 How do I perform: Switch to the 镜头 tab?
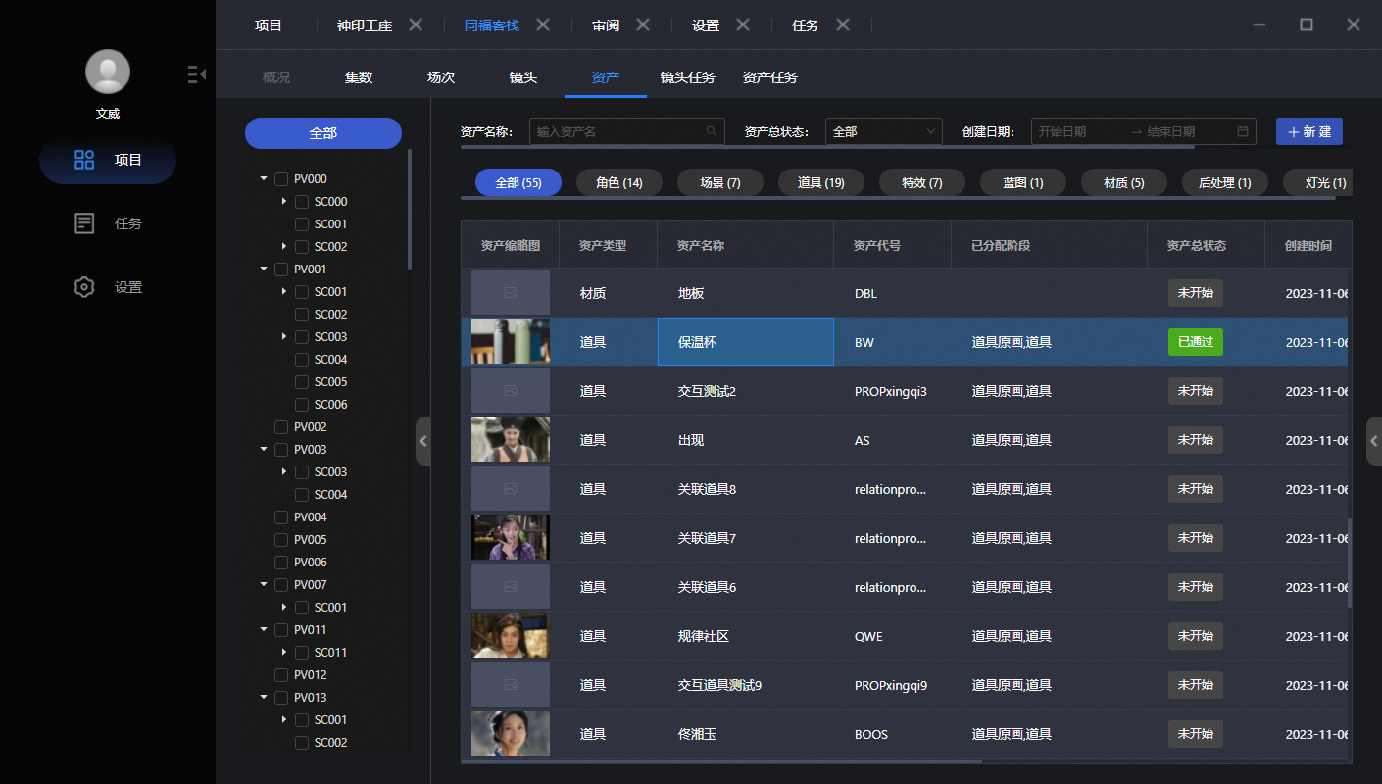click(523, 77)
